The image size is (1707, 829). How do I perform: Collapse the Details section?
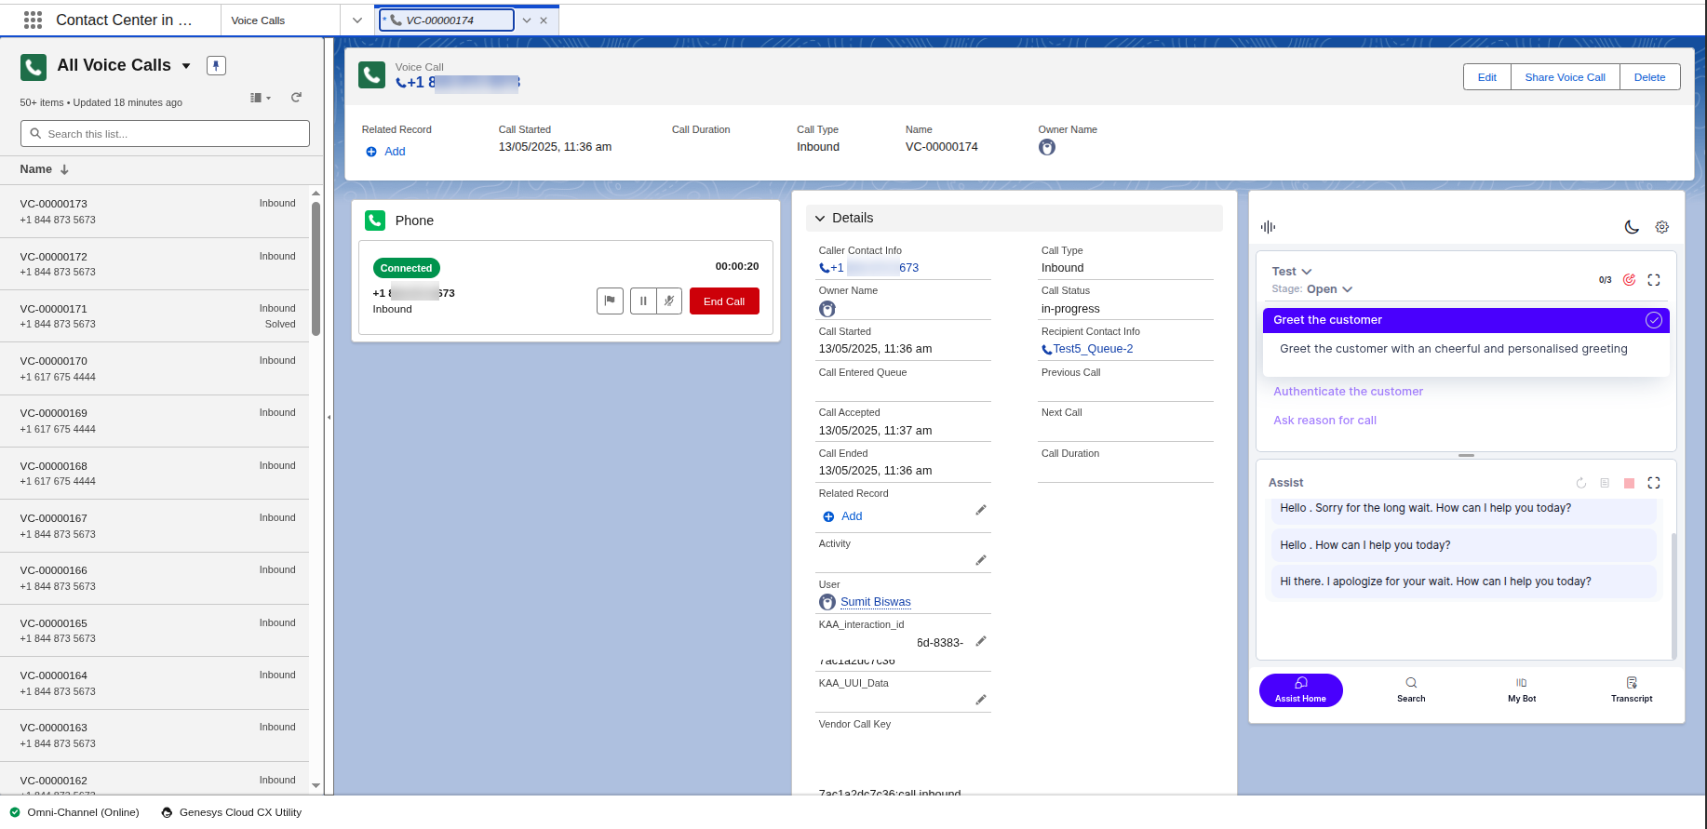point(820,219)
